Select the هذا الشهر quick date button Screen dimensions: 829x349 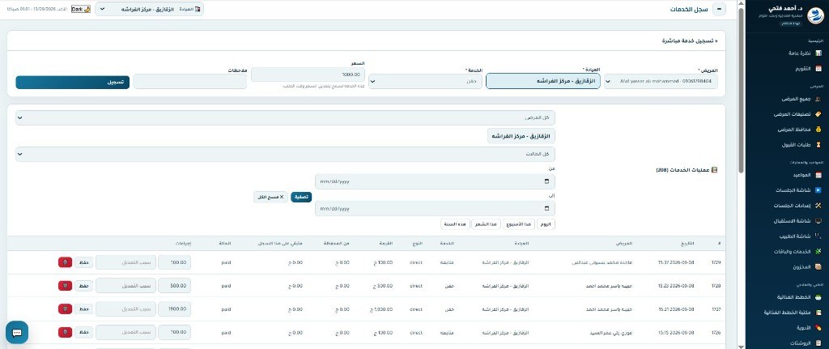coord(486,224)
